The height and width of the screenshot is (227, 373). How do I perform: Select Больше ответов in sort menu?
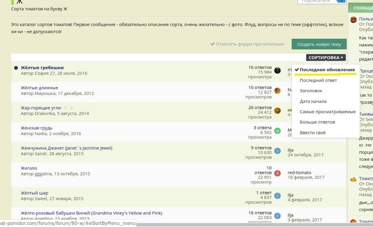coord(317,122)
